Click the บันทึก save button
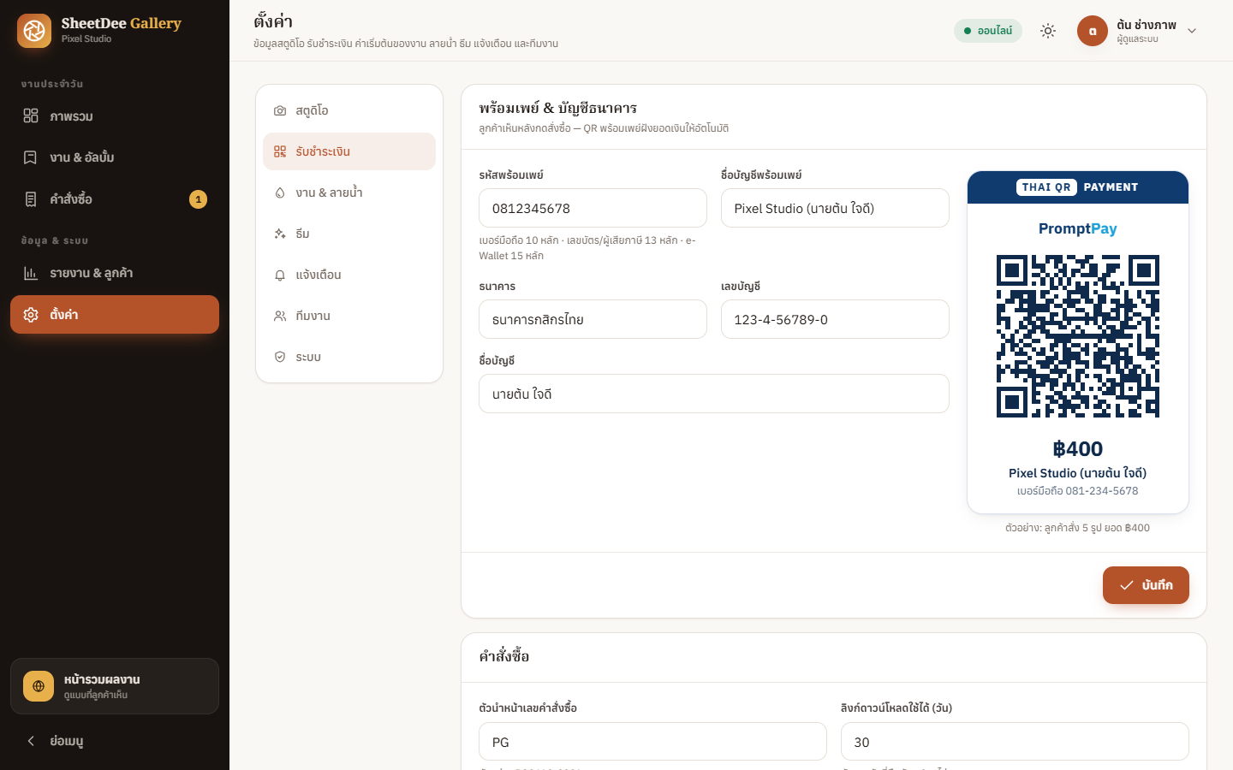This screenshot has width=1233, height=770. click(1146, 585)
